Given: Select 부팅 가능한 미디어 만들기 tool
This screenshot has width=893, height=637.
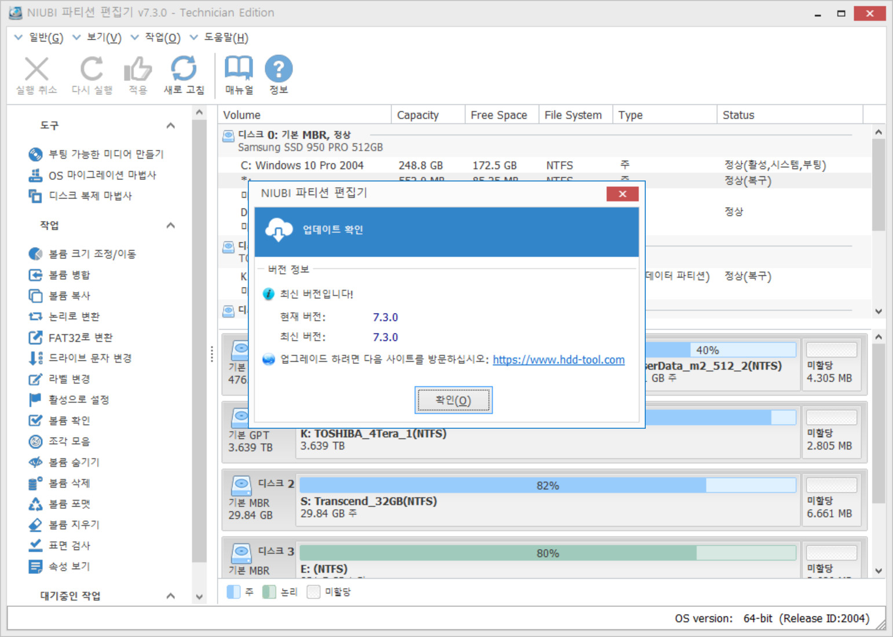Looking at the screenshot, I should [x=96, y=154].
